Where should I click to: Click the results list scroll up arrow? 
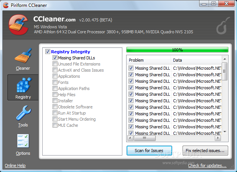pos(225,59)
